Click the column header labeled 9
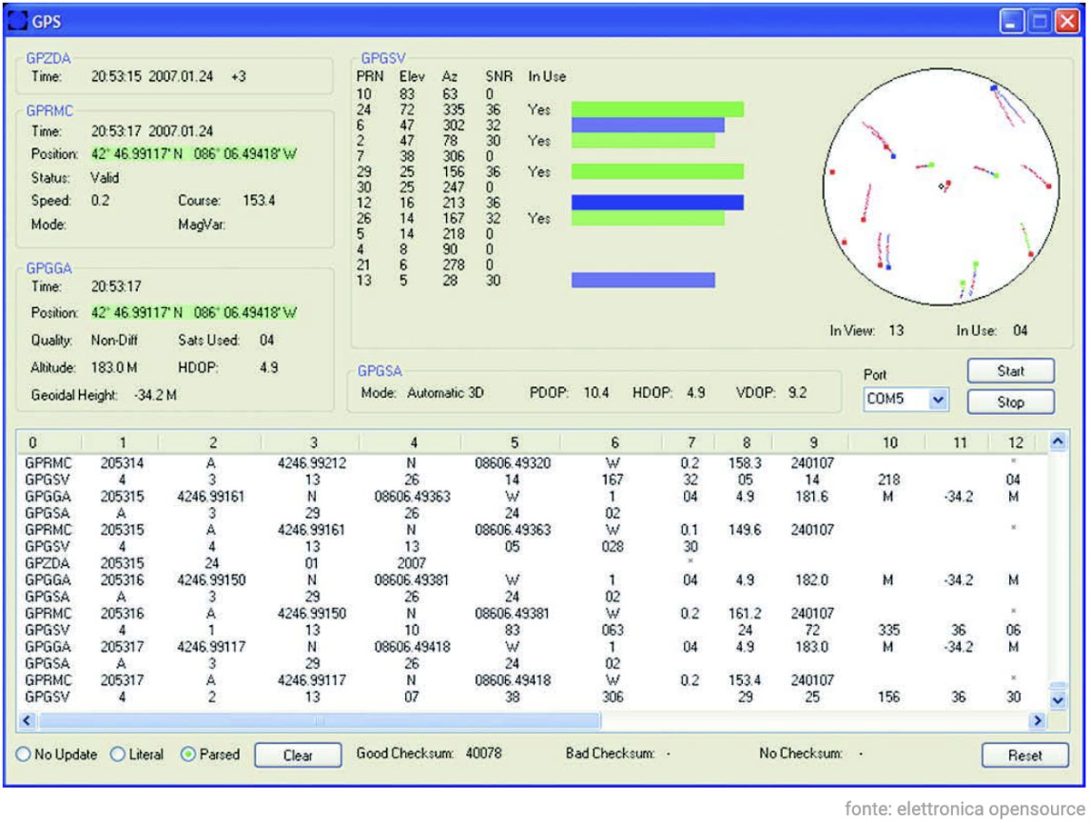Image resolution: width=1090 pixels, height=823 pixels. pos(813,442)
